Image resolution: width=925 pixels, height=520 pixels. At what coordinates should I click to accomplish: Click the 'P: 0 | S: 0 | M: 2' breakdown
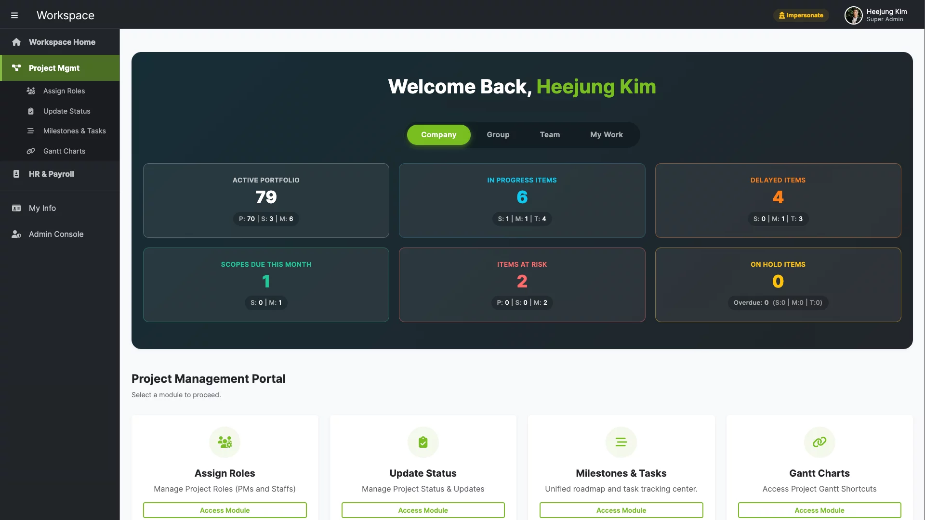(522, 302)
